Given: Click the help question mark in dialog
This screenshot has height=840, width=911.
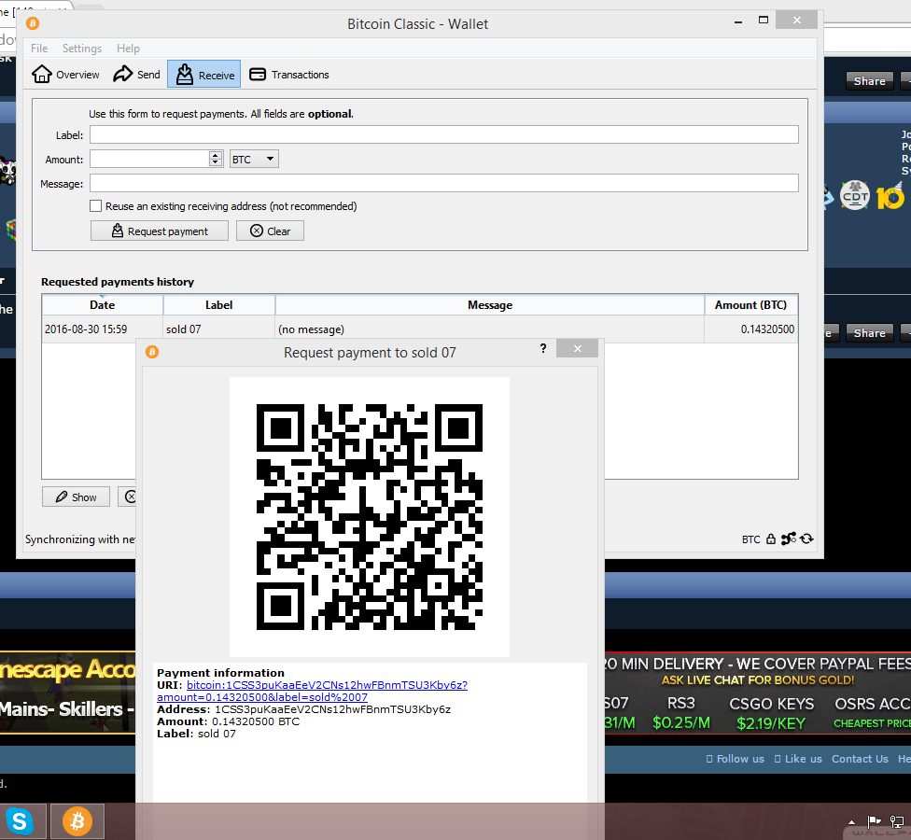Looking at the screenshot, I should (543, 348).
